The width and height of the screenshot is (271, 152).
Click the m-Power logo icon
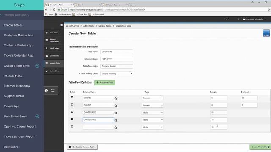click(266, 33)
